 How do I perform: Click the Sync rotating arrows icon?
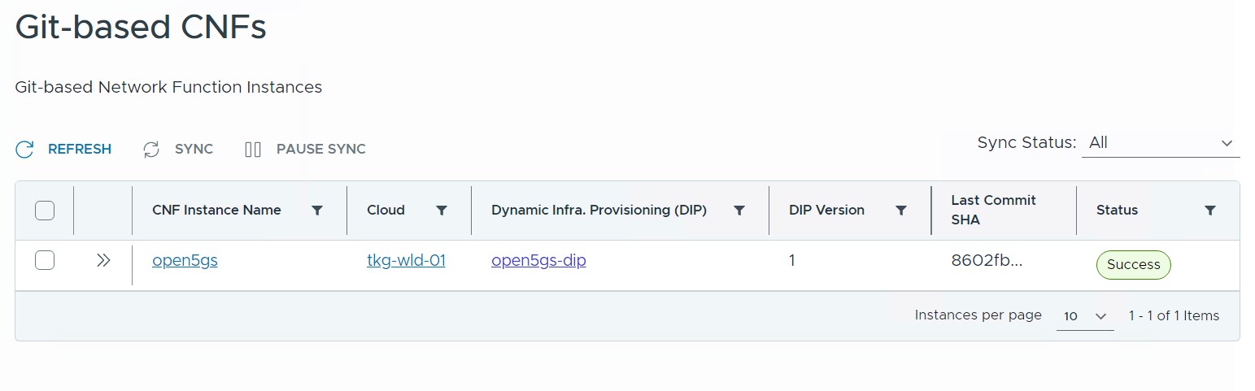151,150
